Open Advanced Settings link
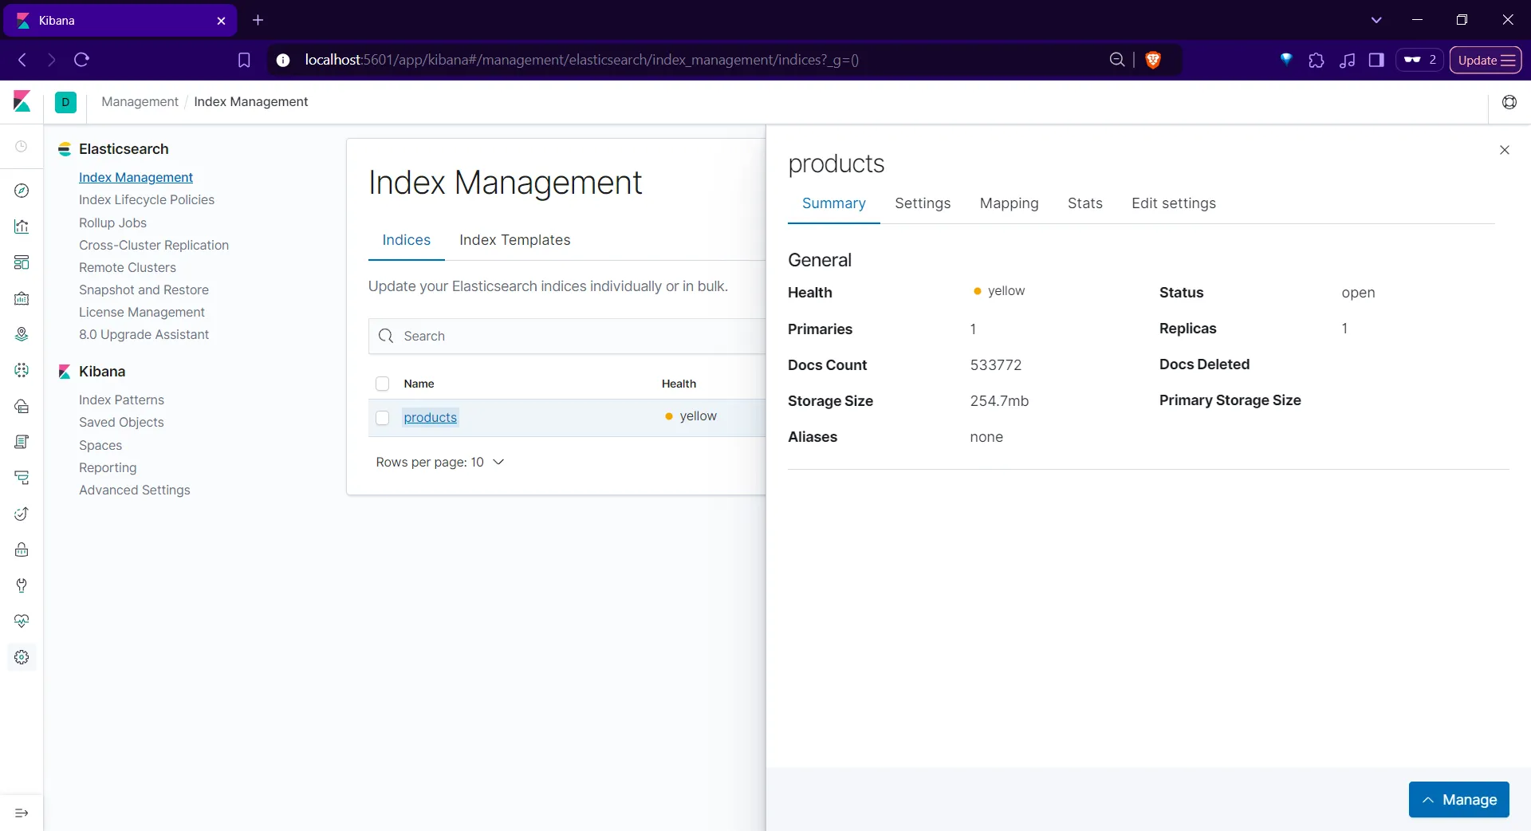The image size is (1531, 831). [134, 490]
